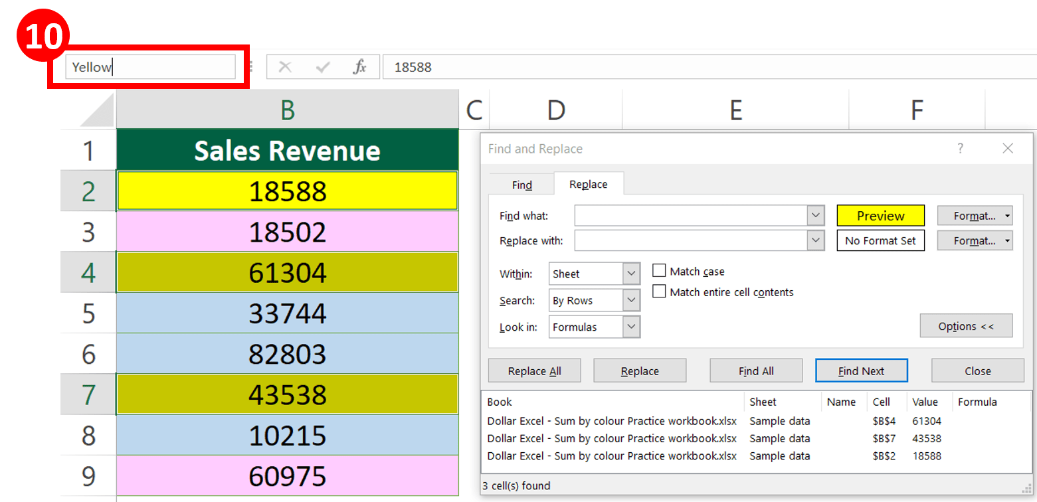Click the Replace All button
The image size is (1037, 502).
[x=534, y=371]
